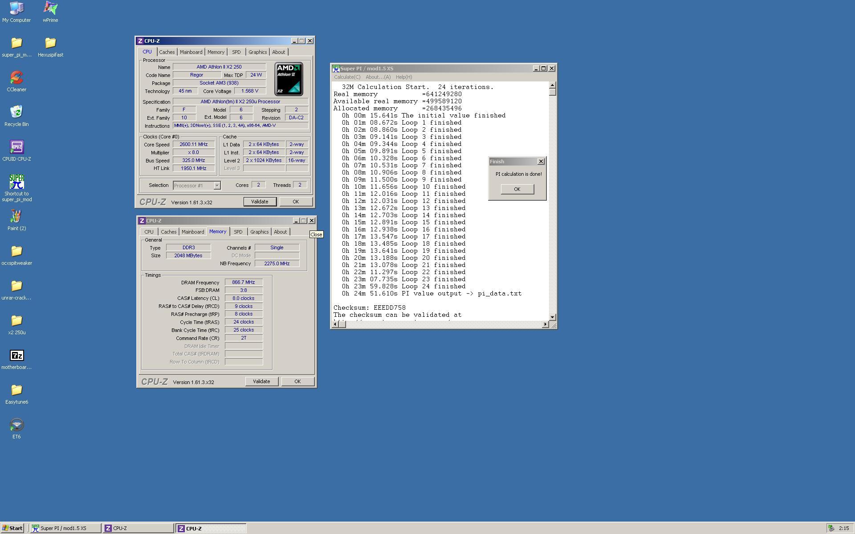Image resolution: width=855 pixels, height=534 pixels.
Task: Open Mainboard tab in lower CPU-Z window
Action: pyautogui.click(x=193, y=232)
